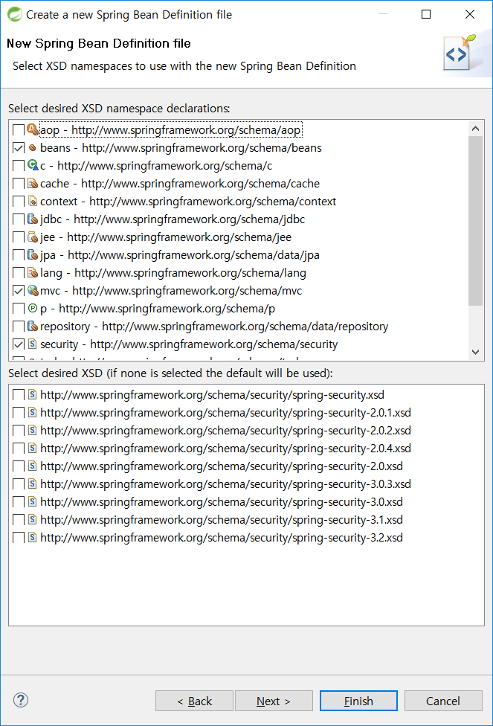493x726 pixels.
Task: Check the jee namespace checkbox
Action: click(x=19, y=237)
